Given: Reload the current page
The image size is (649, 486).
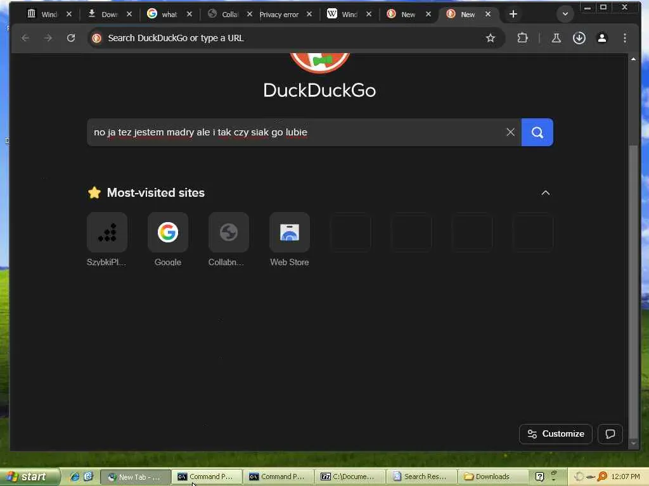Looking at the screenshot, I should coord(71,38).
